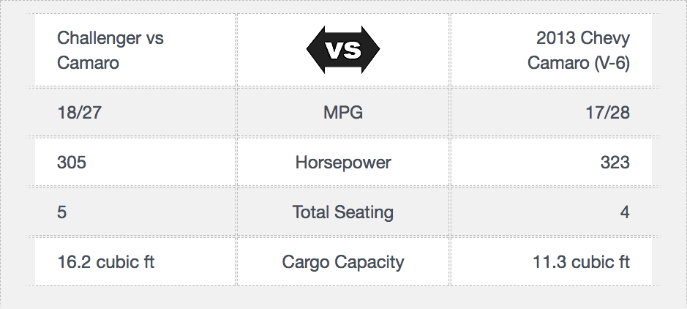687x309 pixels.
Task: Select the seating value 5
Action: [x=61, y=212]
